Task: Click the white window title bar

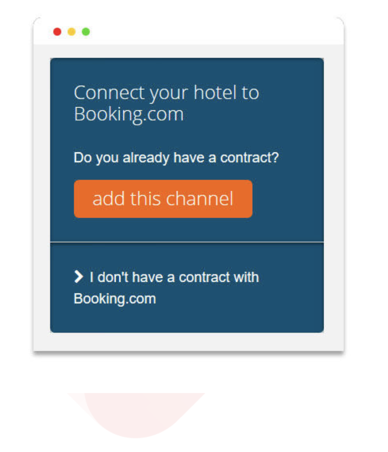Action: tap(201, 32)
